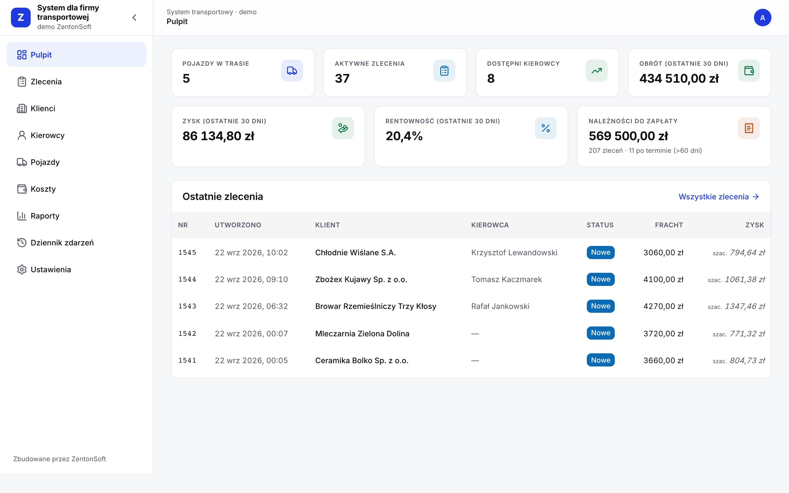Click the Koszty wallet icon in sidebar
Image resolution: width=789 pixels, height=493 pixels.
click(22, 189)
